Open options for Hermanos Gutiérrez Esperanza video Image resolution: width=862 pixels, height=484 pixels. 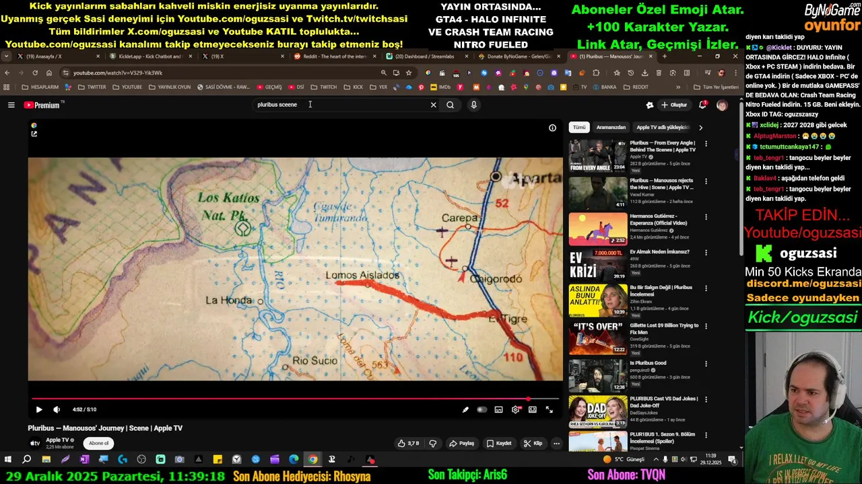tap(706, 217)
